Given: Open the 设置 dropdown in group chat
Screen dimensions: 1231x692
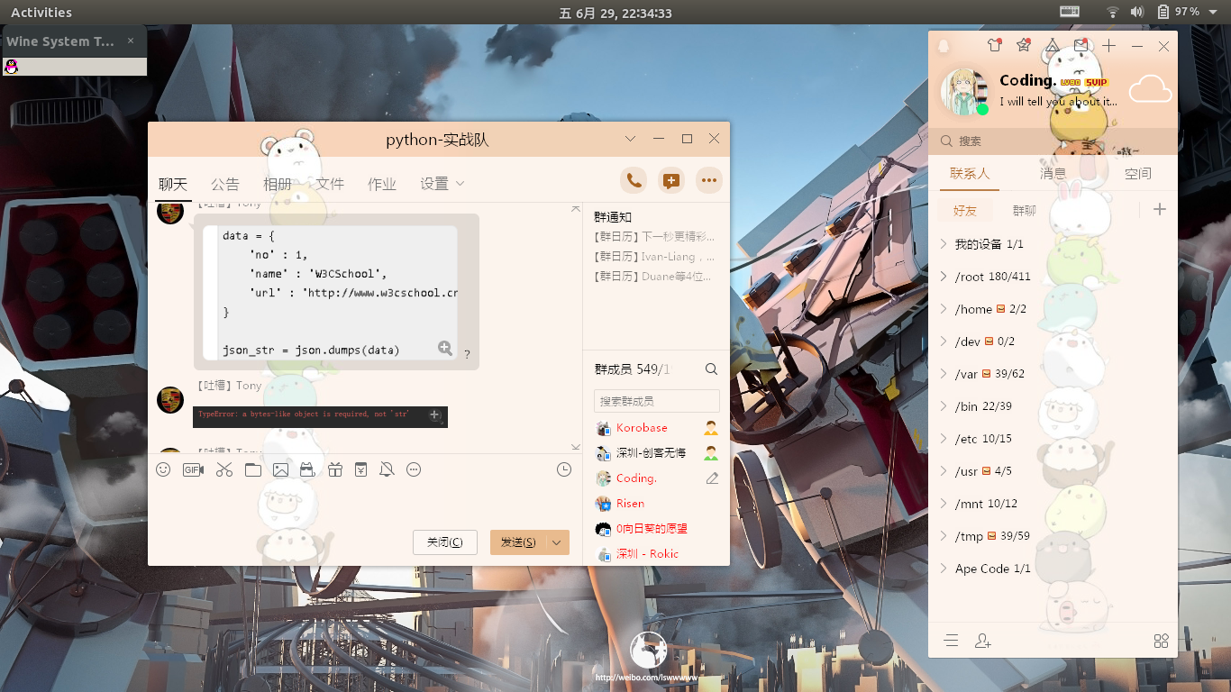Looking at the screenshot, I should tap(442, 184).
